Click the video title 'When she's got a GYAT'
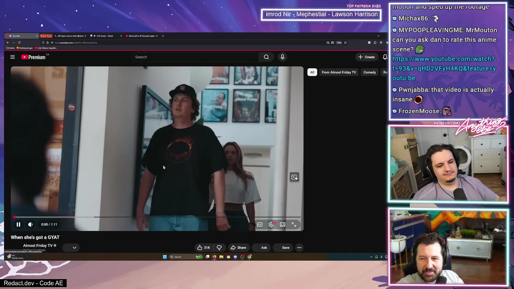Screen dimensions: 514x289 point(35,237)
